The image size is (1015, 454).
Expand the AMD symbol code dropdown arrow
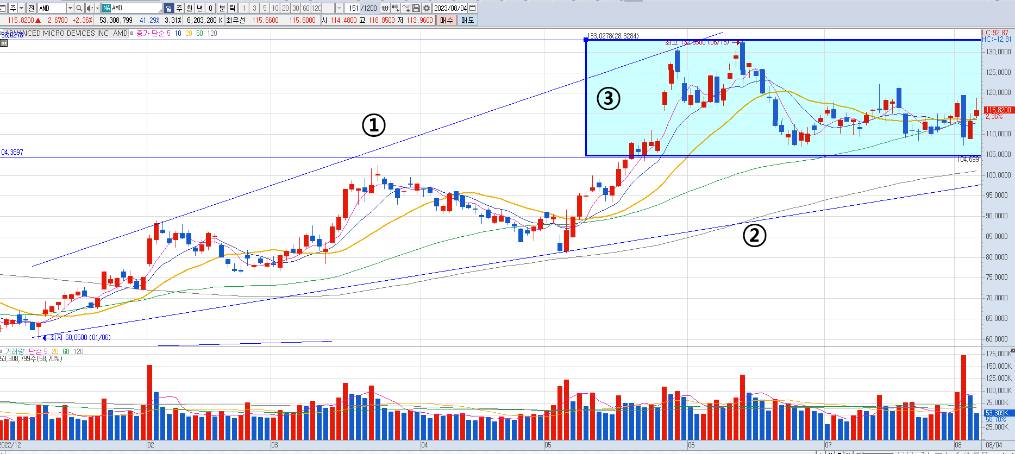[x=70, y=8]
